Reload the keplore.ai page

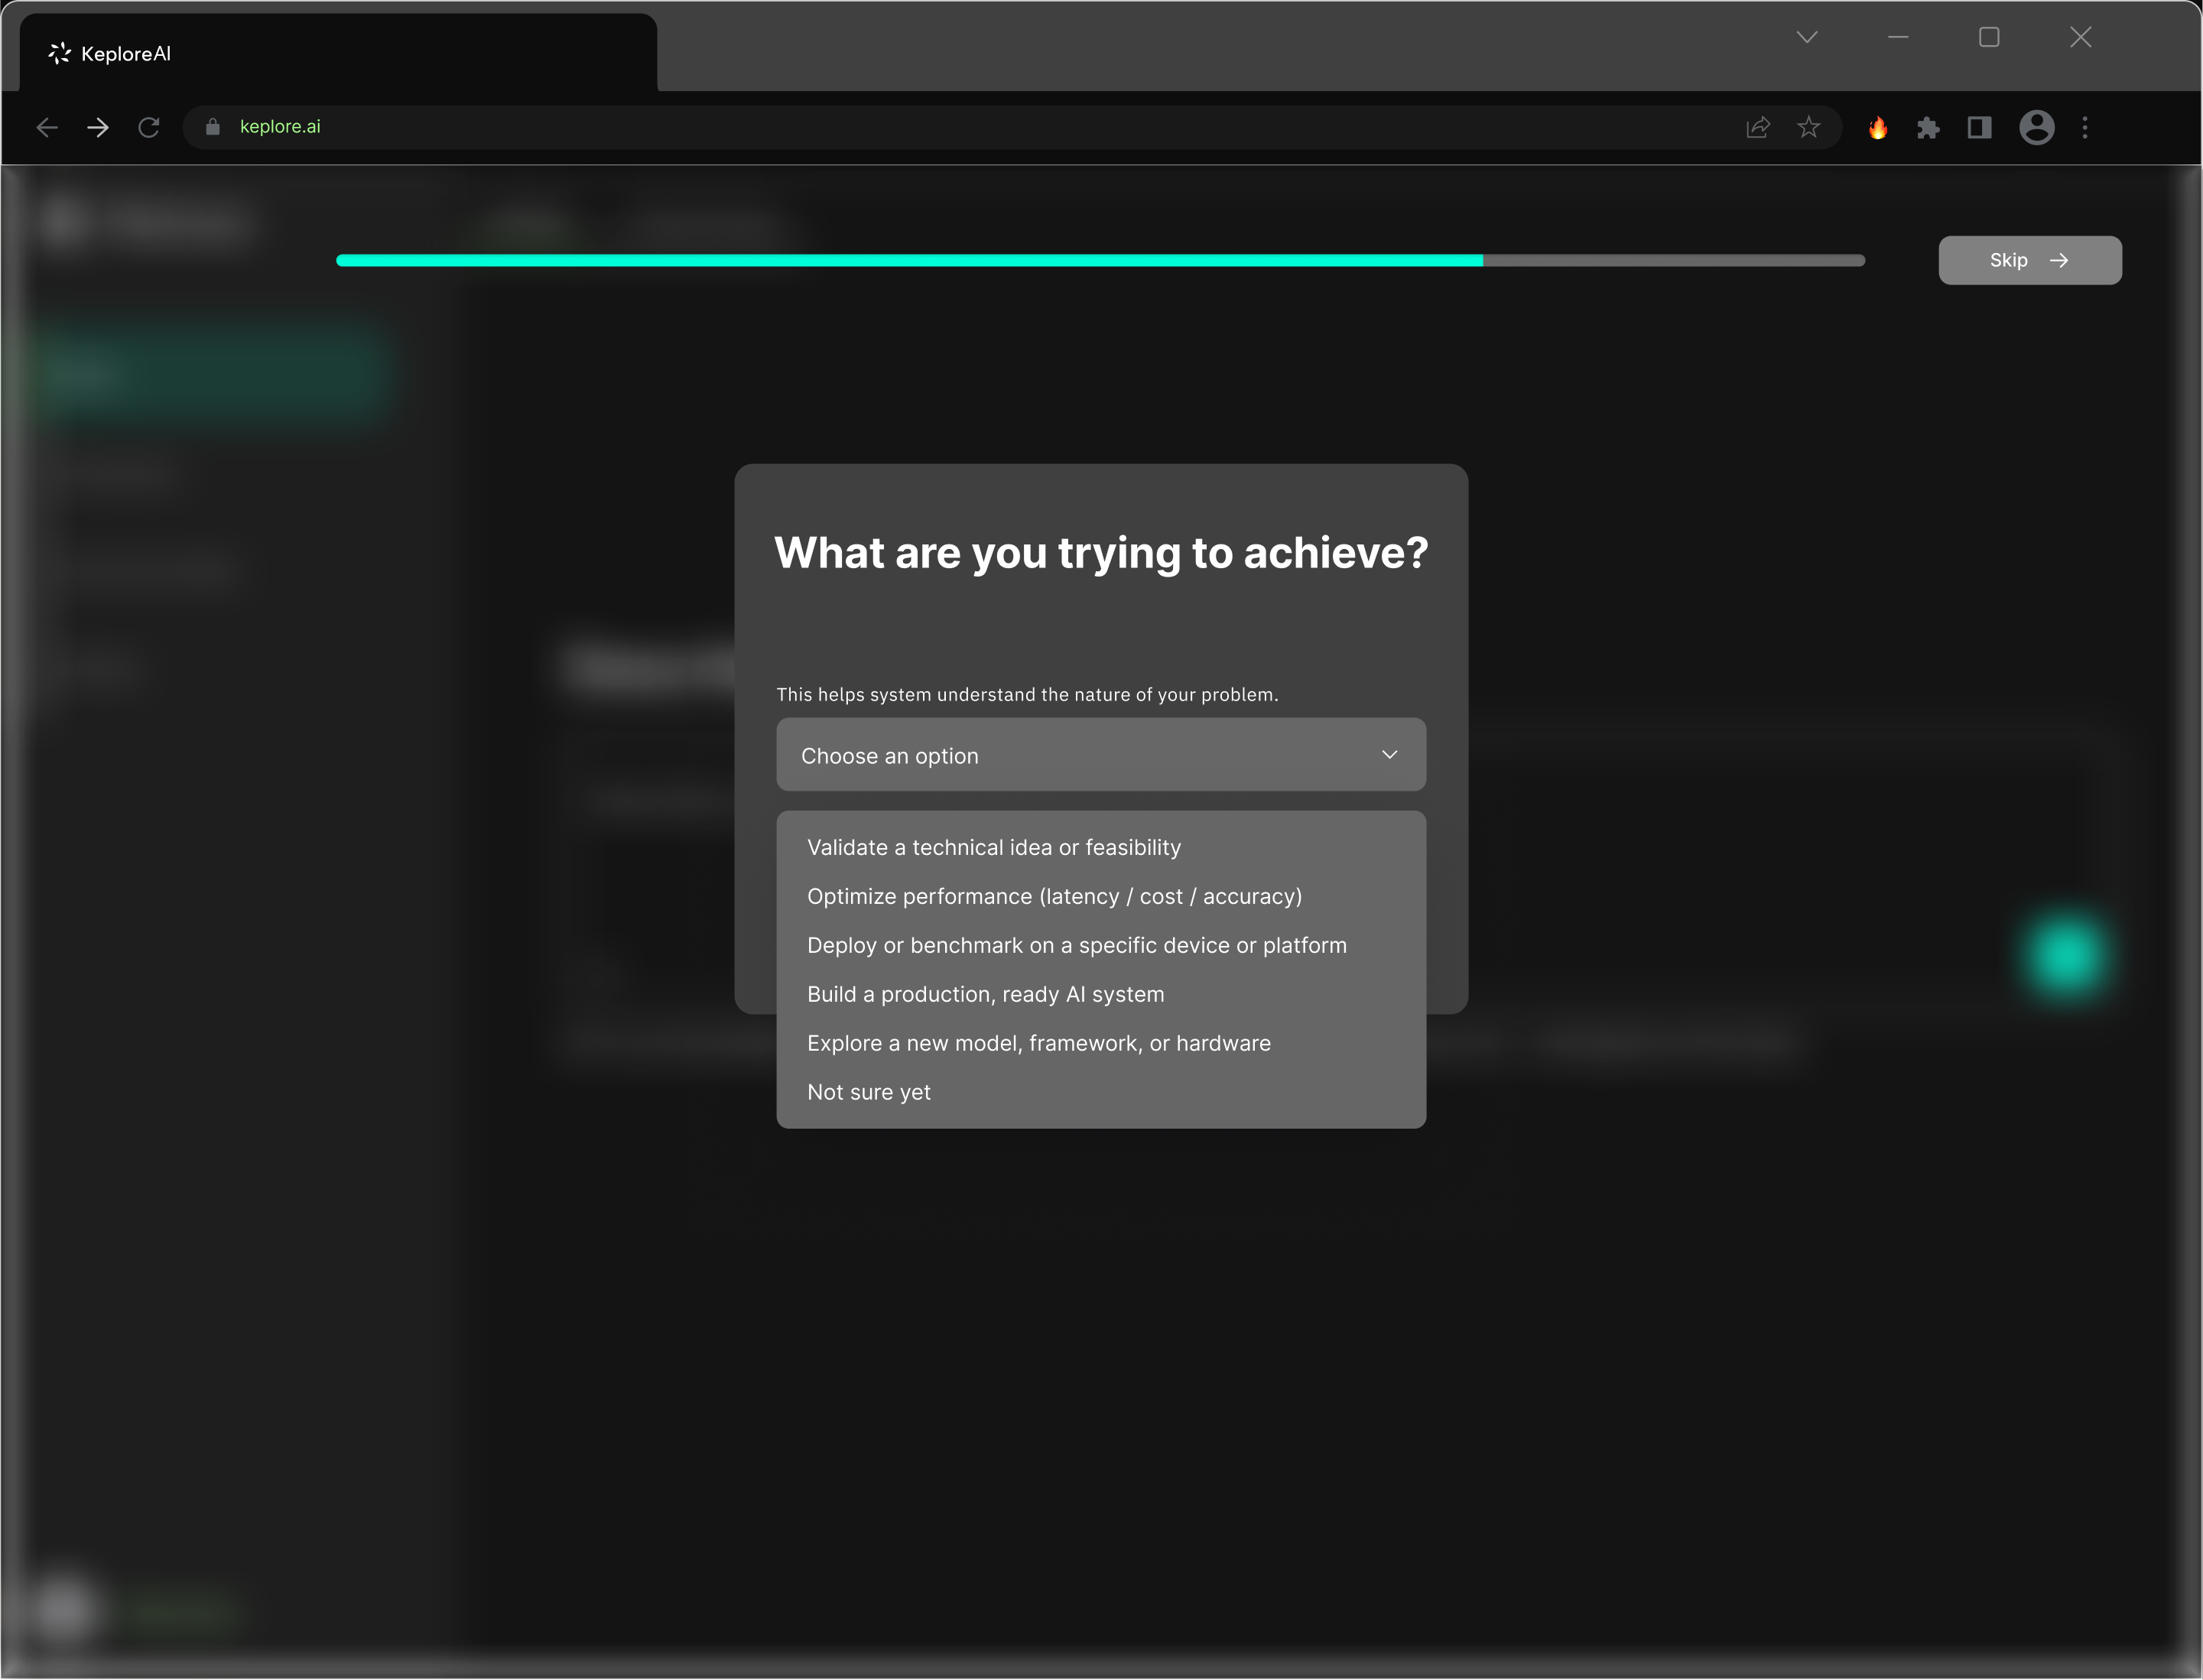click(x=148, y=127)
